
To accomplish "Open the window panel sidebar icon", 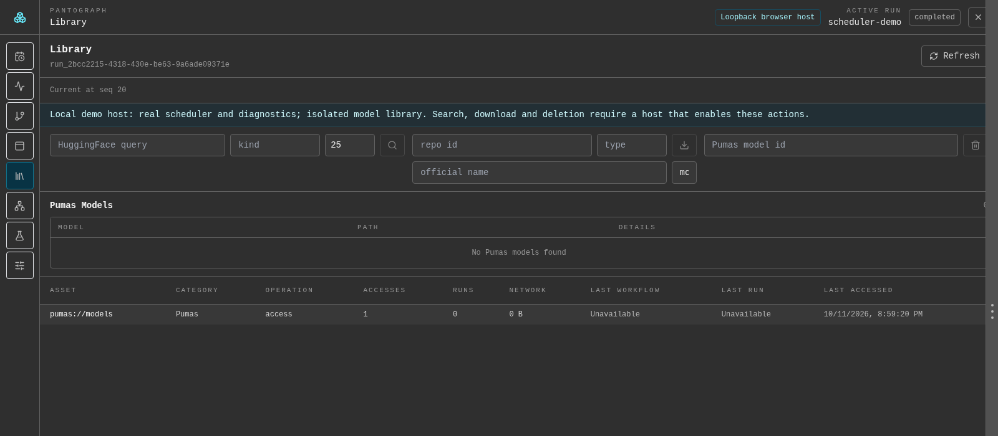I will point(20,146).
